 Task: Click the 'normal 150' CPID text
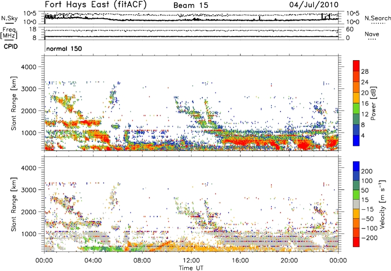coord(64,48)
